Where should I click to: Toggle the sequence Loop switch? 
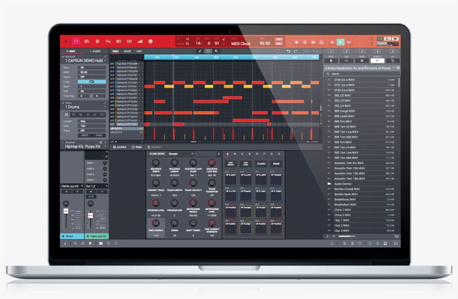coord(93,81)
